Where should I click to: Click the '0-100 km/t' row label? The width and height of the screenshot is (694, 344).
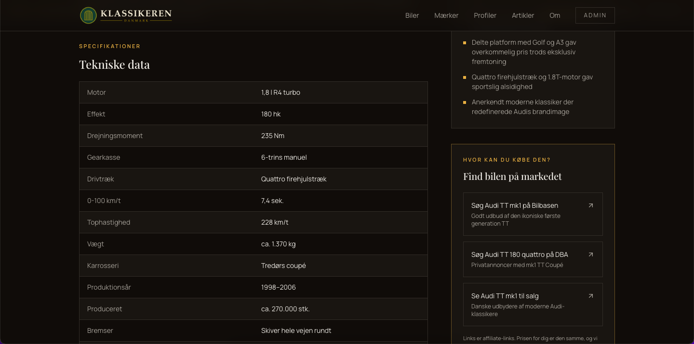tap(104, 201)
